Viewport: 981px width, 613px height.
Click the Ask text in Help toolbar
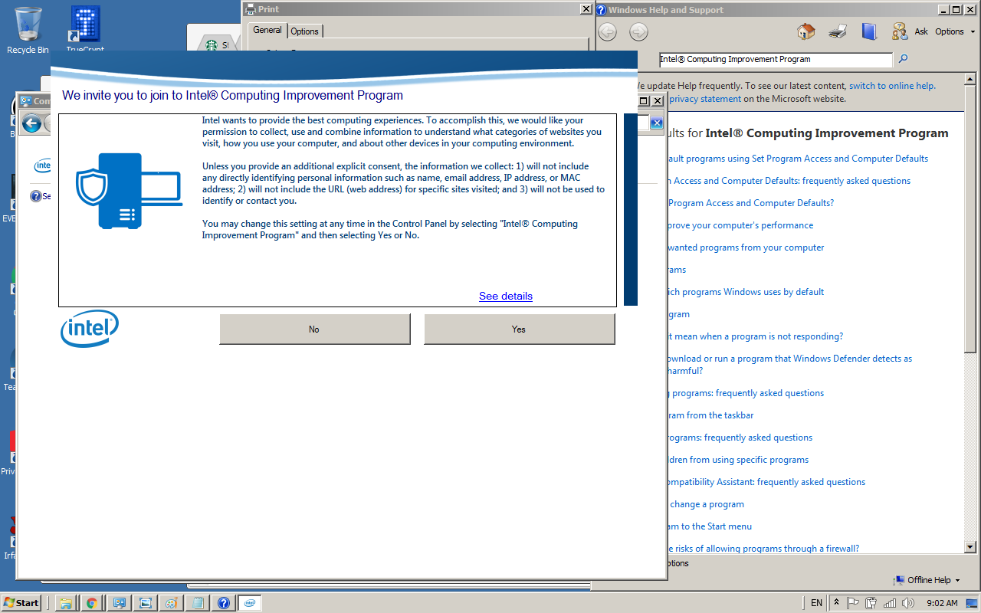point(921,31)
